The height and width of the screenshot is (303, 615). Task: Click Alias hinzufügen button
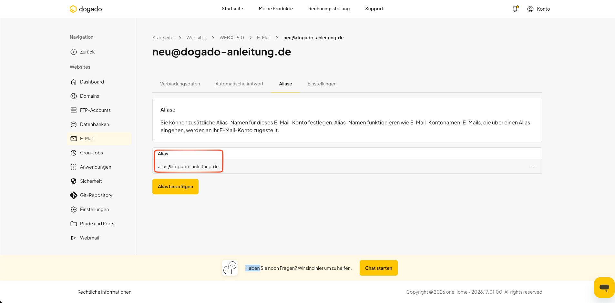pyautogui.click(x=175, y=187)
